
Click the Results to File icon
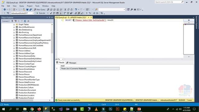click(82, 13)
